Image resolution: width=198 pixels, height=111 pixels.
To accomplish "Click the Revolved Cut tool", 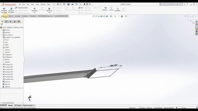I will coord(49,10).
